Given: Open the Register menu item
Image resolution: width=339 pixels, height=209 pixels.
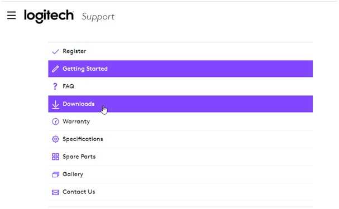Looking at the screenshot, I should [180, 51].
